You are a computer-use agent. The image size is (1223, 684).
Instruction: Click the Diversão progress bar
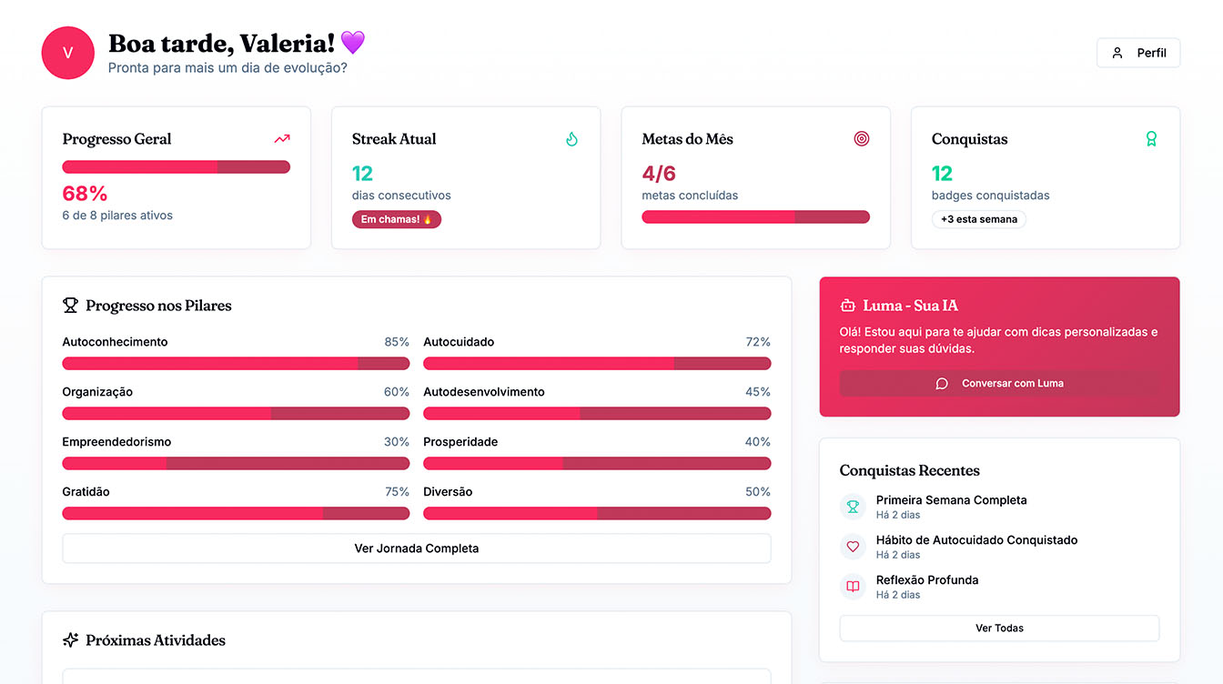pos(597,514)
